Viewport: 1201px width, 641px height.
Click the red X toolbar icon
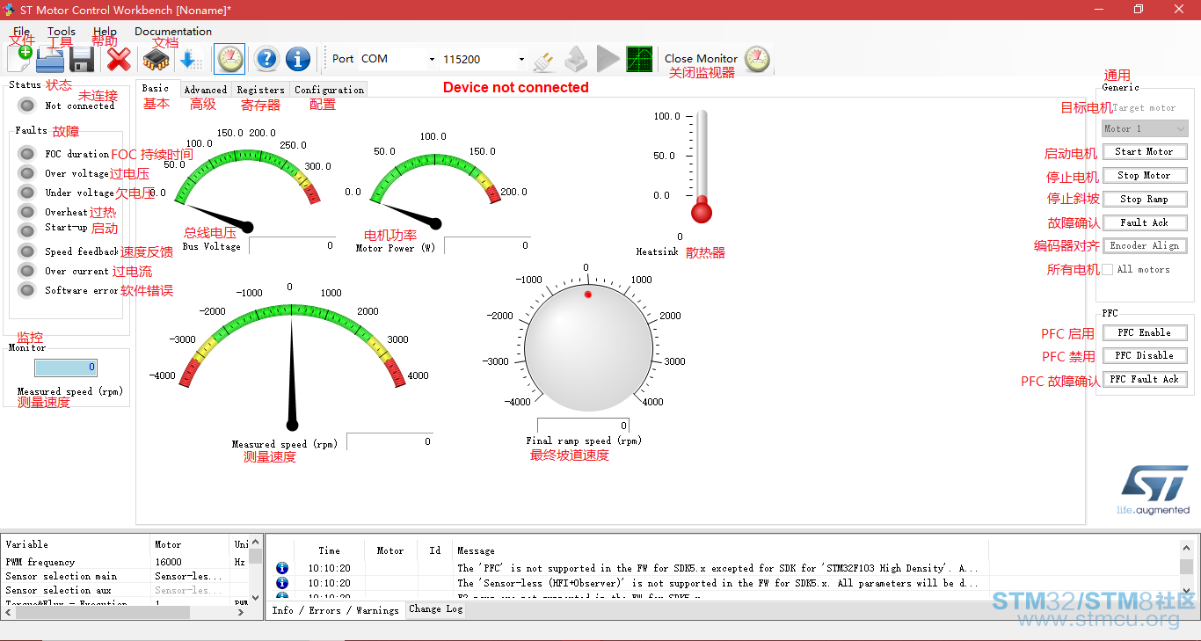coord(119,59)
